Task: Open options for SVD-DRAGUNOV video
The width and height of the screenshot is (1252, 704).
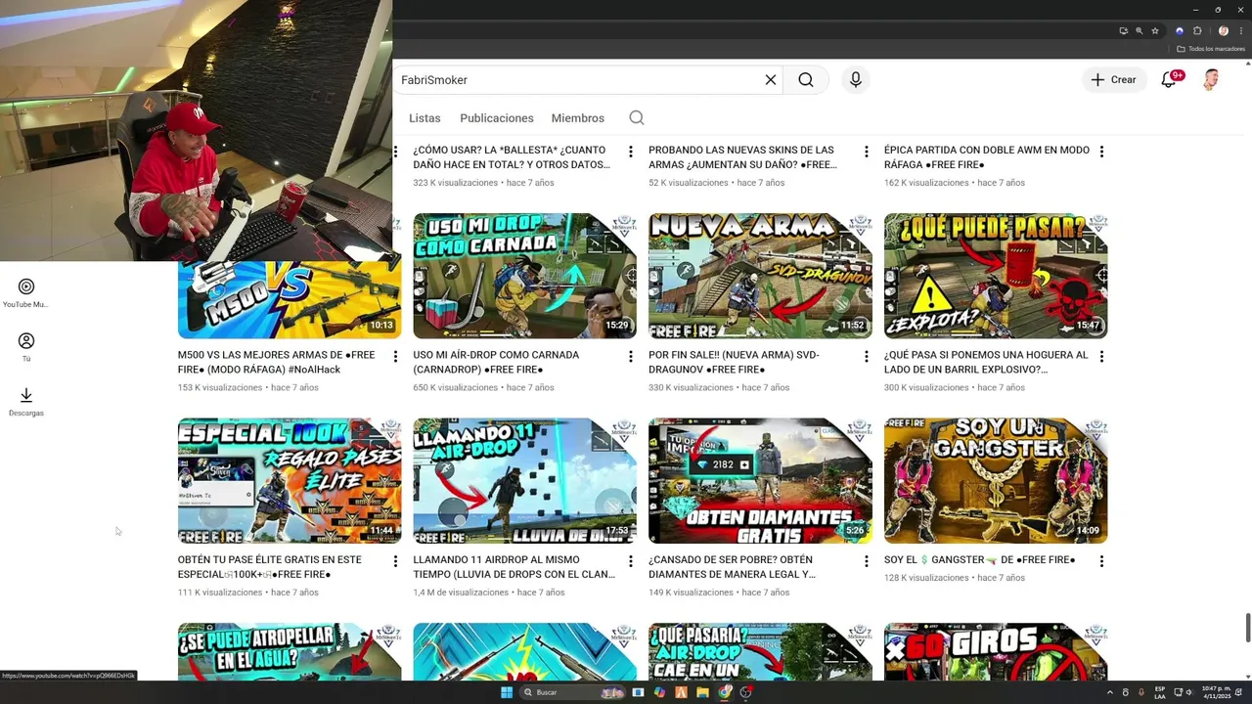Action: coord(867,357)
